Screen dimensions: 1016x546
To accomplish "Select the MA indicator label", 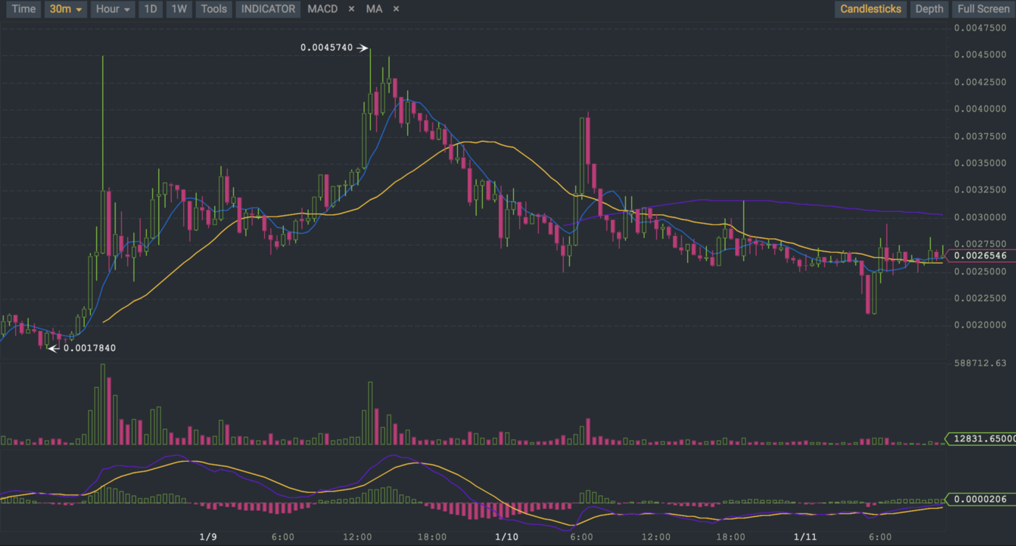I will tap(374, 9).
